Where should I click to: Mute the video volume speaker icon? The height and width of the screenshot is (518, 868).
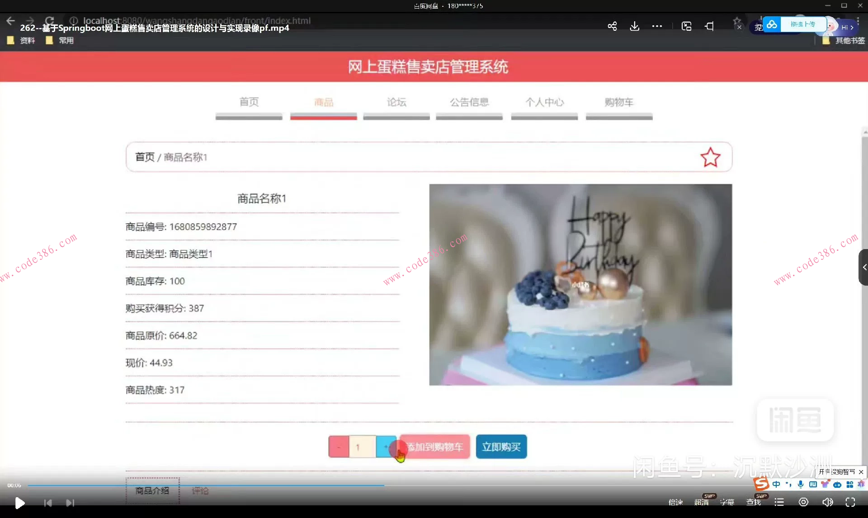tap(827, 502)
